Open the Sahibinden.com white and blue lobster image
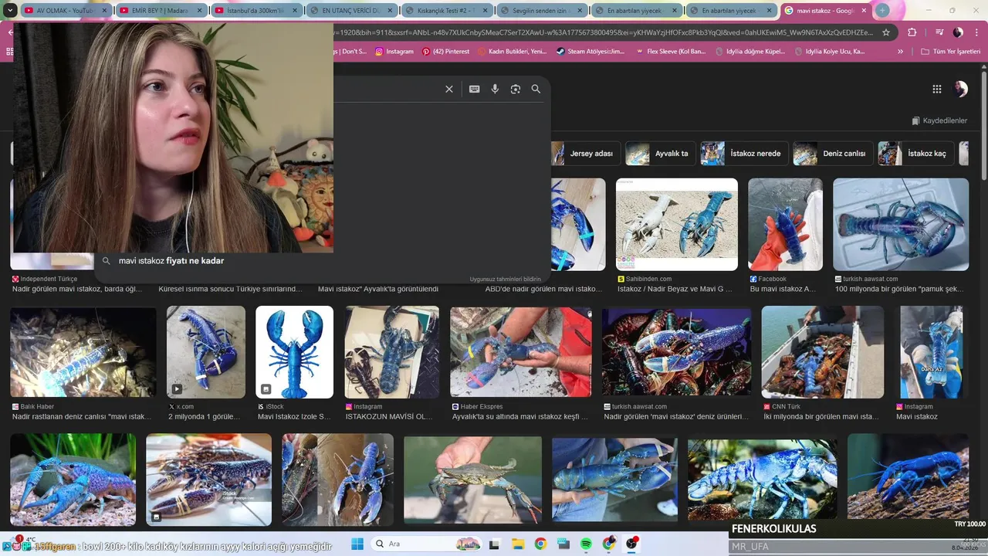Image resolution: width=988 pixels, height=556 pixels. coord(677,225)
